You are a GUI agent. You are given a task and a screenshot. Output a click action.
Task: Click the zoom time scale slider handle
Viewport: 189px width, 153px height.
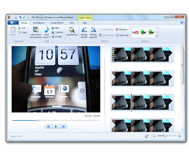click(x=165, y=136)
